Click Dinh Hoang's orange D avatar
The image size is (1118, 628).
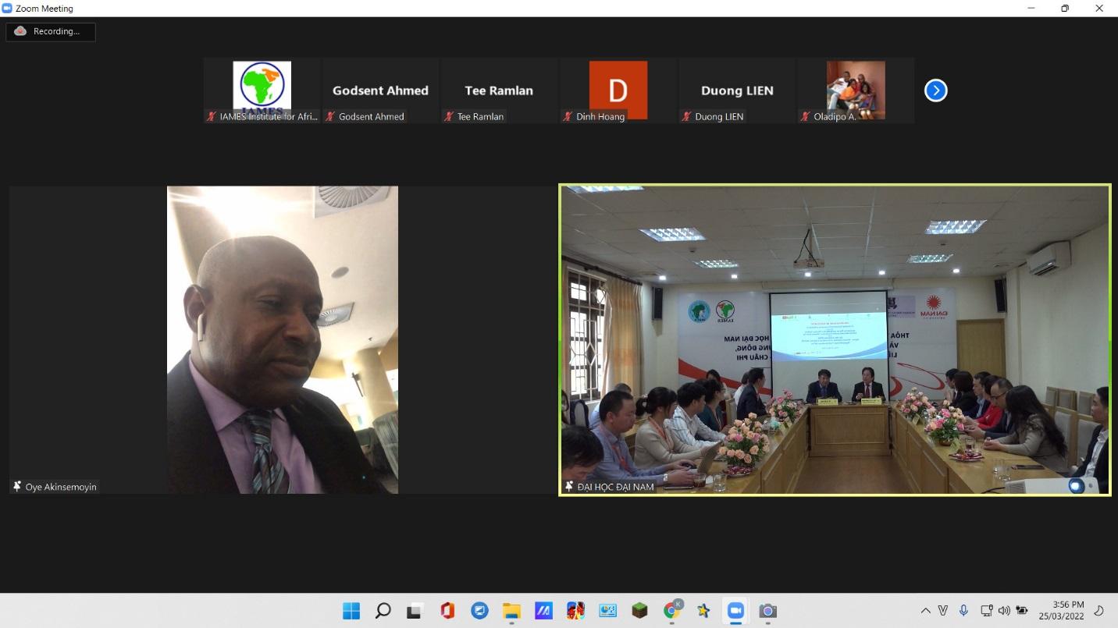(x=618, y=90)
